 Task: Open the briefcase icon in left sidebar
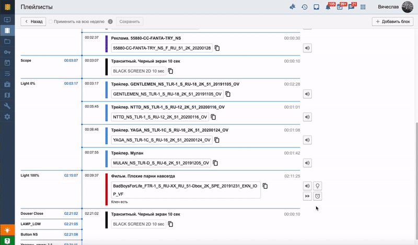[7, 85]
